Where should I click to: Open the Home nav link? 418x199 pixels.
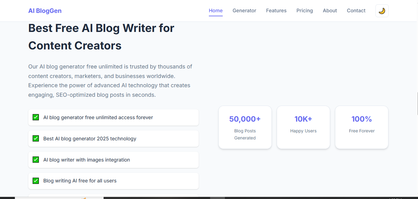click(x=216, y=11)
